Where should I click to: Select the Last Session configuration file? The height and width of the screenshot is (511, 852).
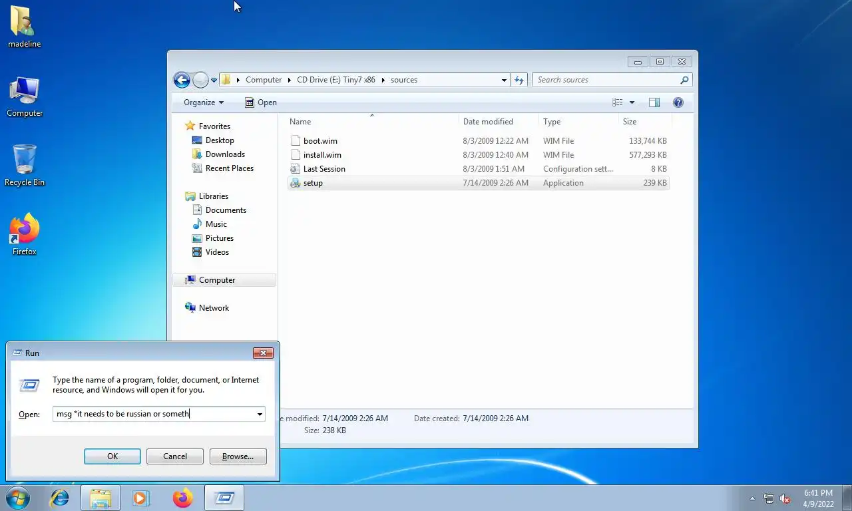point(478,169)
